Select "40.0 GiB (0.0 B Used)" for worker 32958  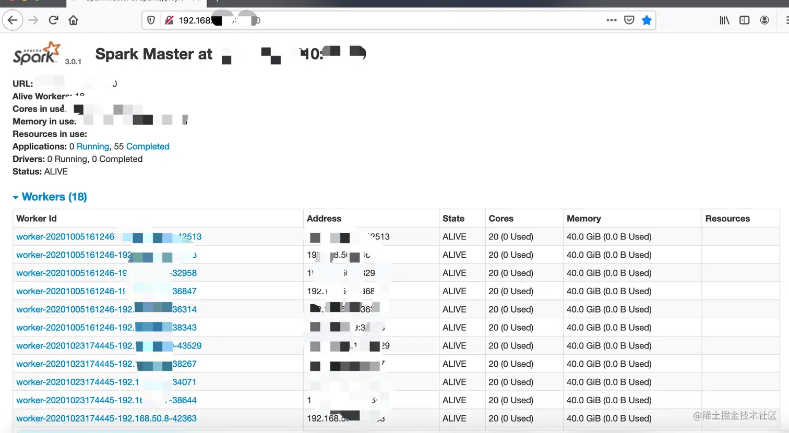click(x=609, y=273)
